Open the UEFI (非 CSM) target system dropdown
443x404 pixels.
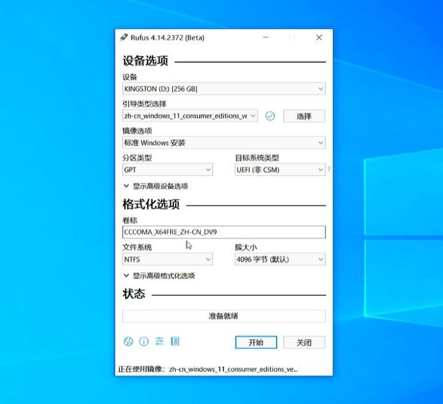[280, 169]
